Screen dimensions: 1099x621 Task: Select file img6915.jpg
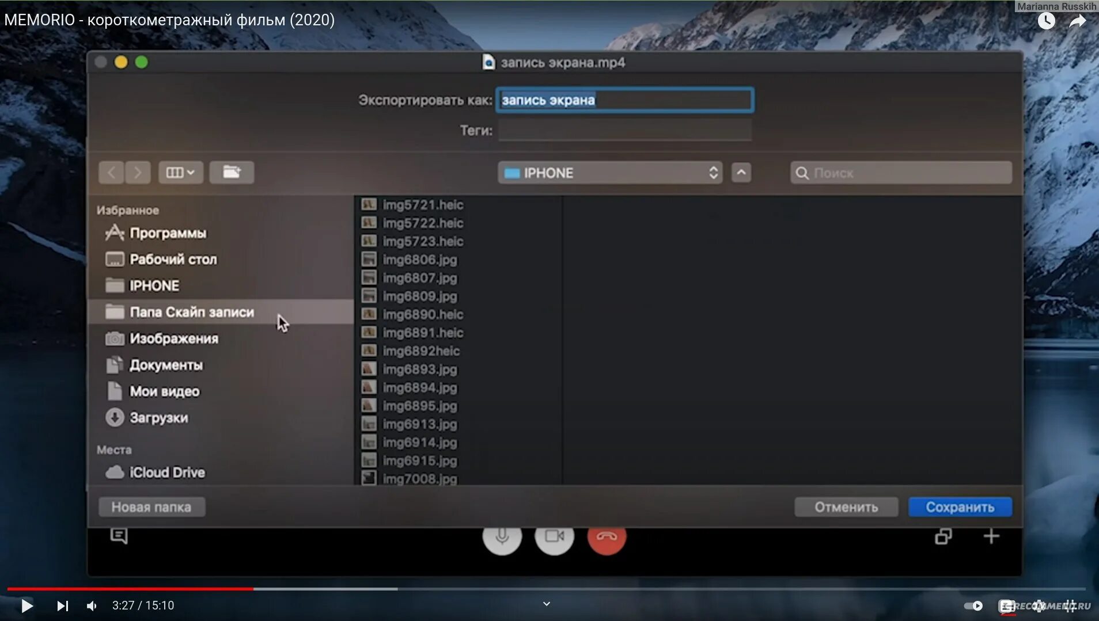coord(420,461)
